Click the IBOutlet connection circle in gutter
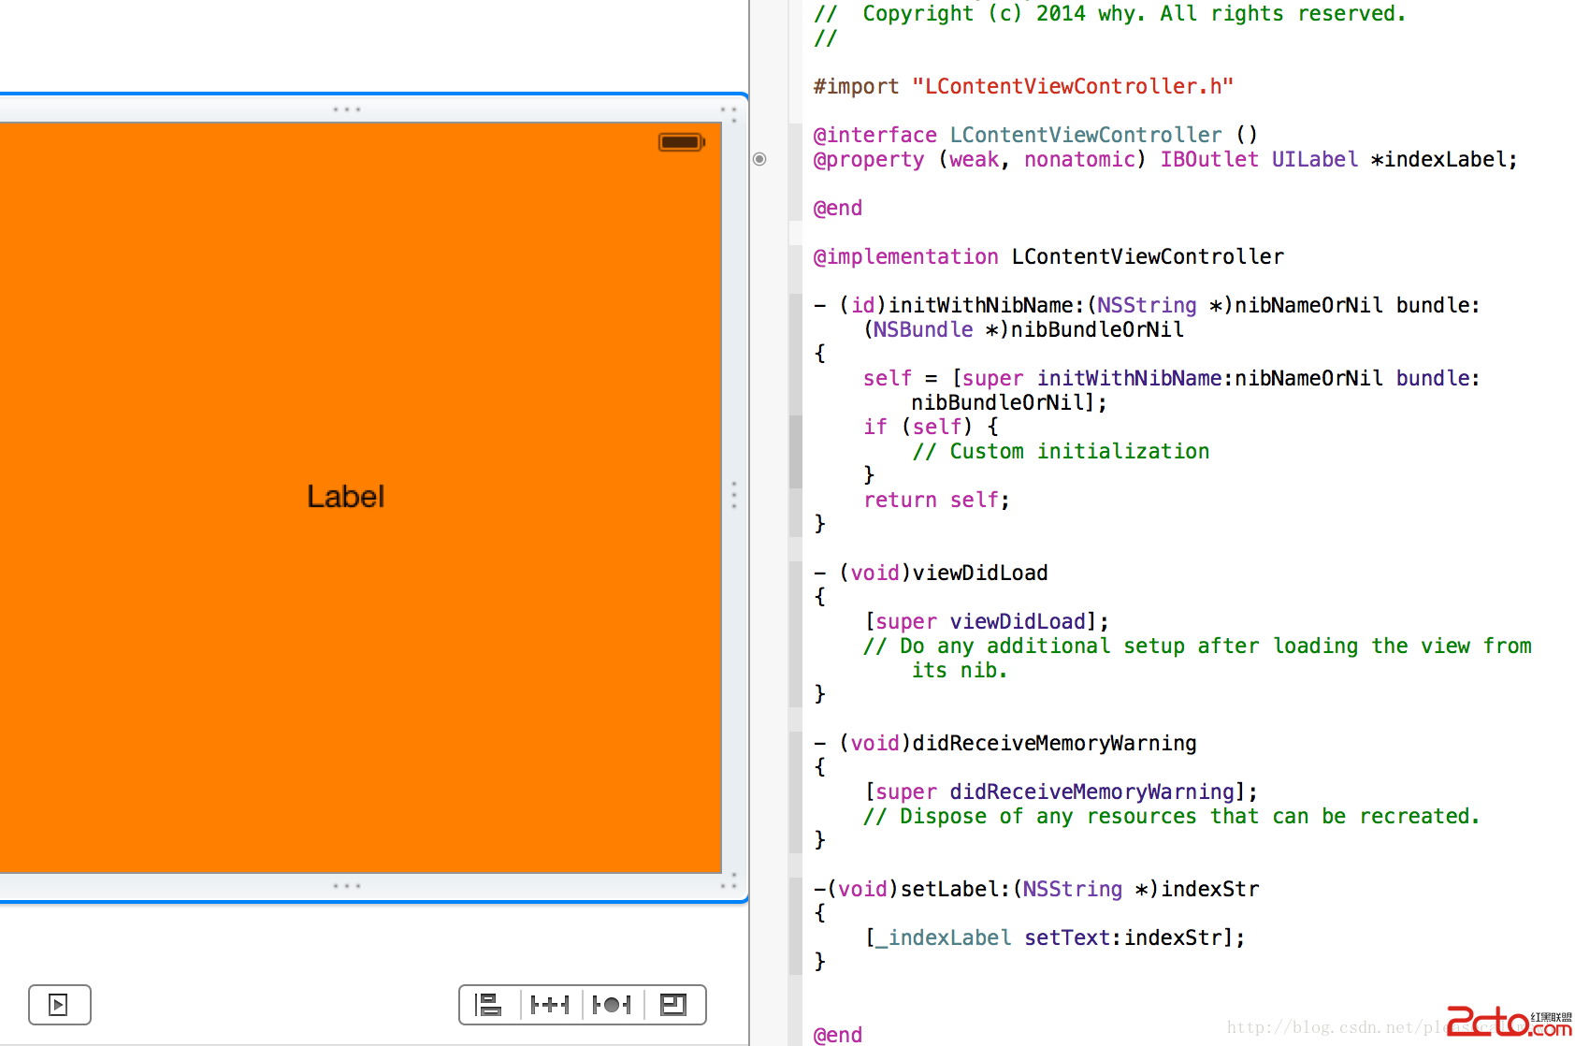Image resolution: width=1575 pixels, height=1046 pixels. (x=759, y=159)
